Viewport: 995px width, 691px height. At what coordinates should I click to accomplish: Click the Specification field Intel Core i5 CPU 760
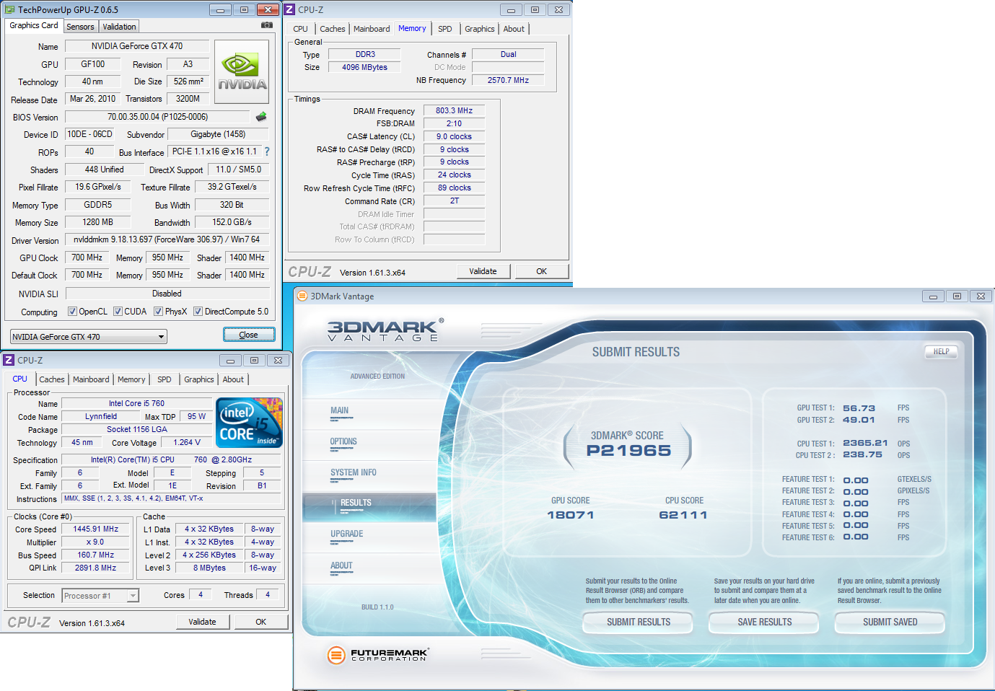pos(172,459)
